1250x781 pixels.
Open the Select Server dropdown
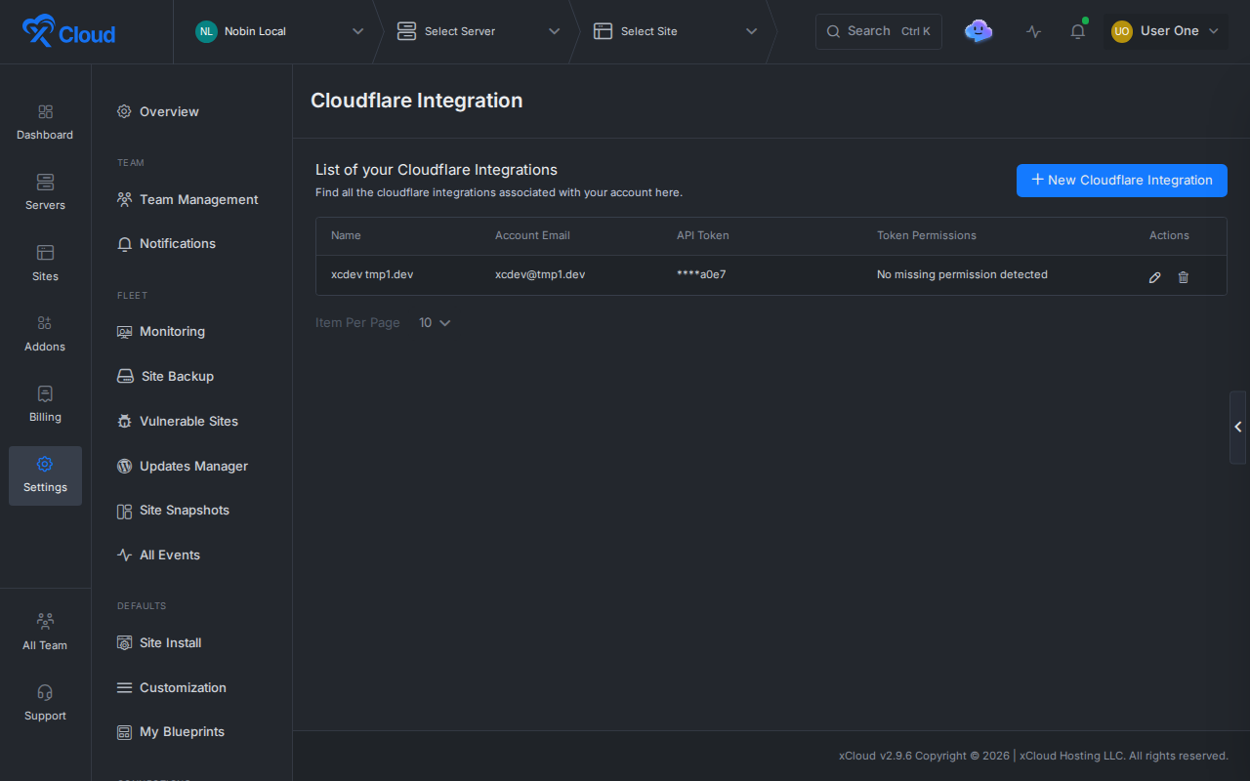[479, 31]
